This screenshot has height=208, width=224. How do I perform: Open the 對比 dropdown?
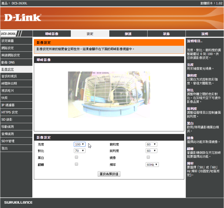[x=80, y=151]
